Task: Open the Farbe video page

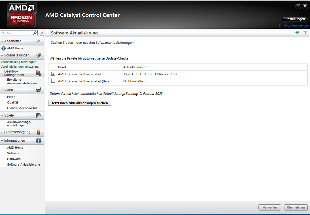Action: [11, 97]
